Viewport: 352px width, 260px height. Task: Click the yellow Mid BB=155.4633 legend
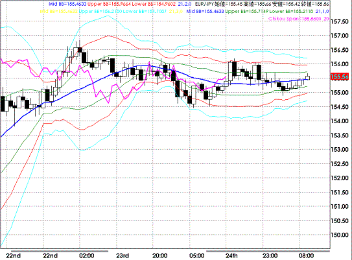tap(58, 11)
